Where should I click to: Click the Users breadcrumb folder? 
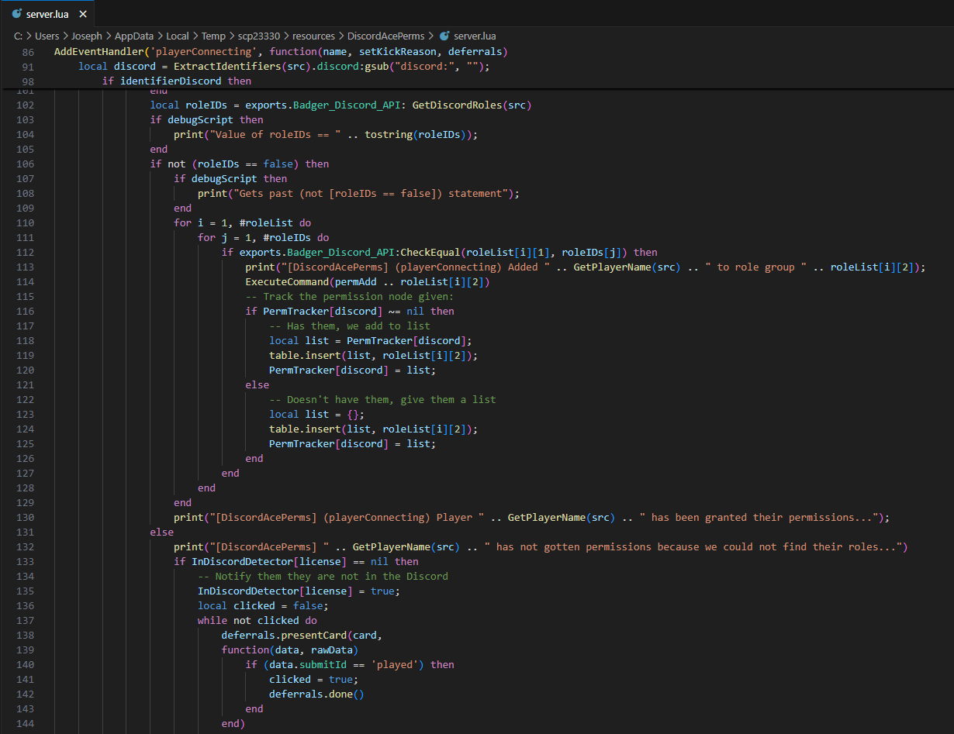coord(47,36)
